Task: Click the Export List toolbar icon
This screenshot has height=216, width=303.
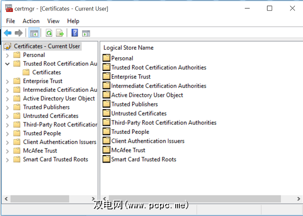Action: (60, 33)
